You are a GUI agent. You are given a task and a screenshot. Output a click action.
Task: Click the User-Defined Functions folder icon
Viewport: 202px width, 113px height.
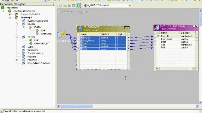coord(24,63)
